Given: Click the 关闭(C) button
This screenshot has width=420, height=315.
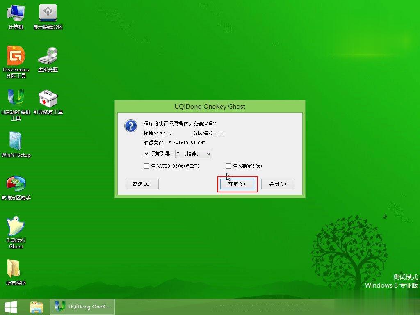Looking at the screenshot, I should pyautogui.click(x=278, y=184).
